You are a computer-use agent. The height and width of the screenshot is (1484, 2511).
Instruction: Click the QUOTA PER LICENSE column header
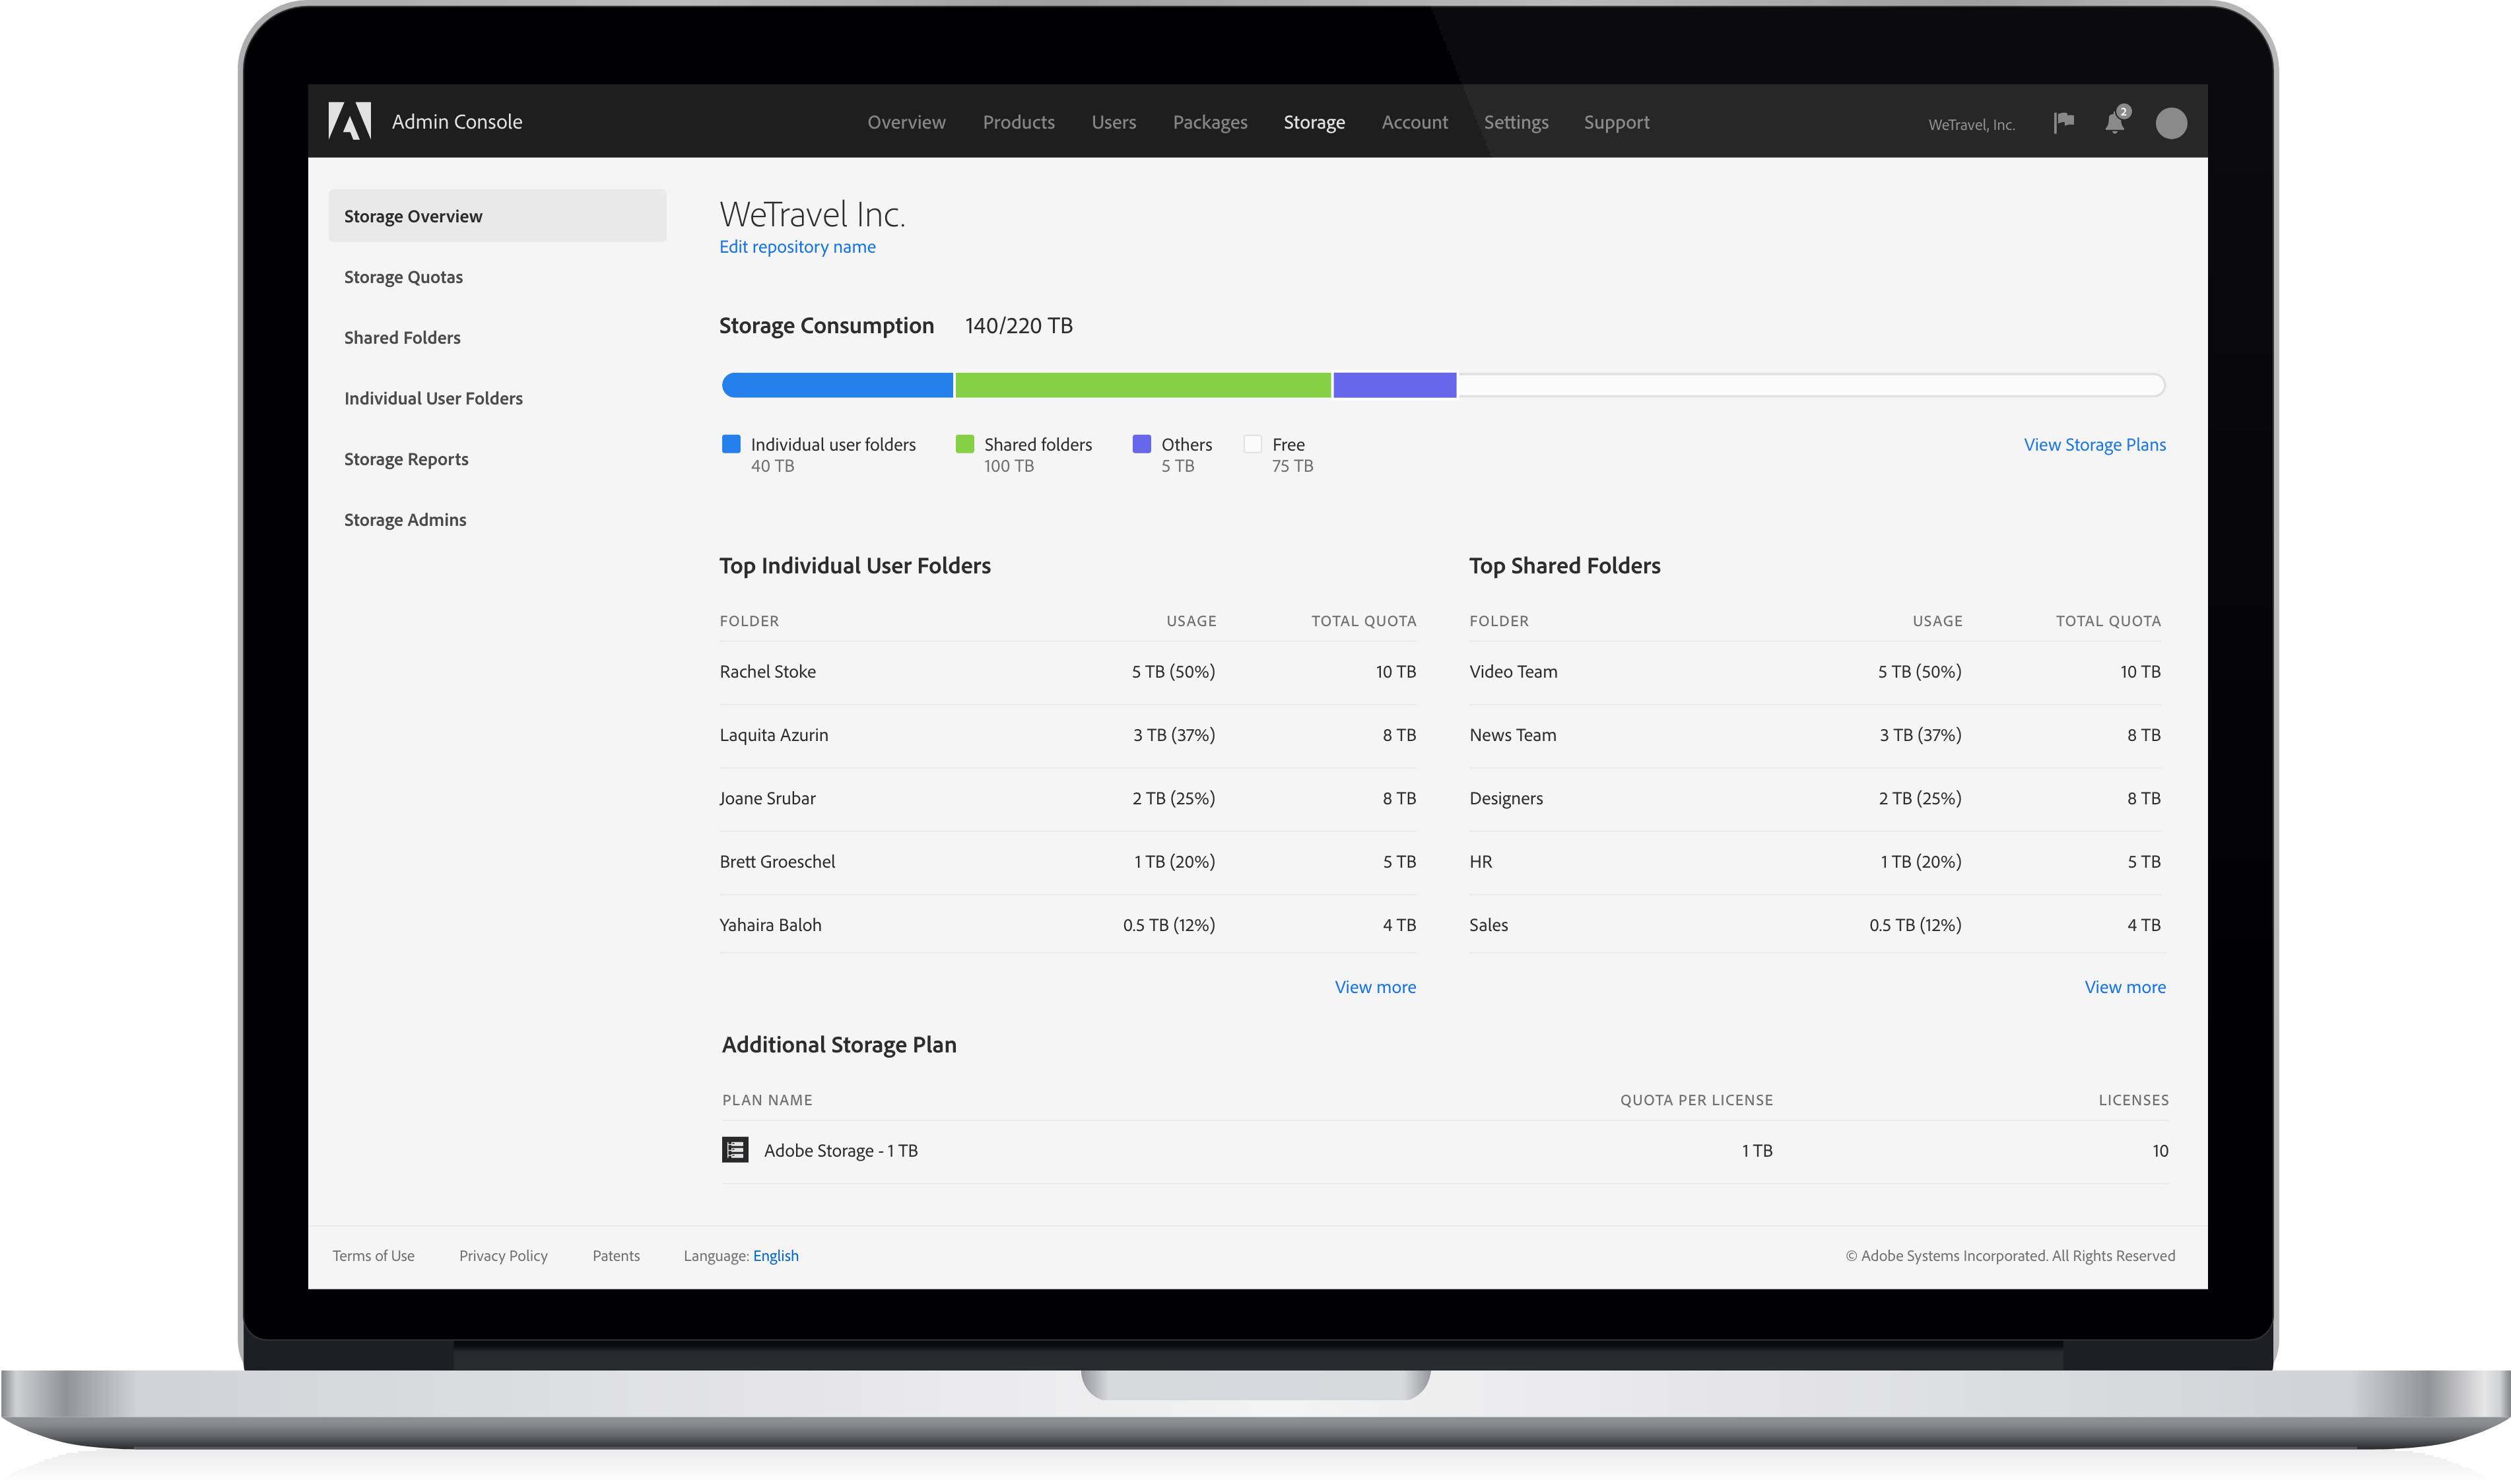point(1696,1100)
